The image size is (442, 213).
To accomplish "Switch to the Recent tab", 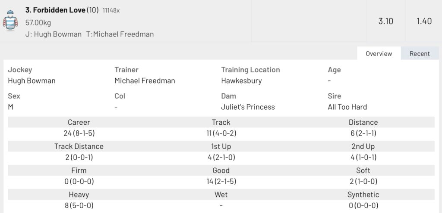I will 420,53.
